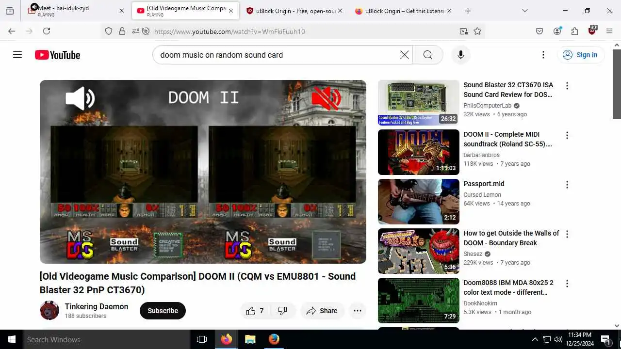Open the Tinkering Daemon channel name
The image size is (621, 349).
[x=97, y=306]
